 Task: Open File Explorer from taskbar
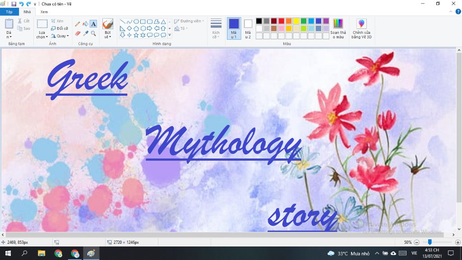41,253
